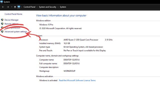Click 'Windows edition' section header
The image size is (160, 105).
click(x=43, y=20)
